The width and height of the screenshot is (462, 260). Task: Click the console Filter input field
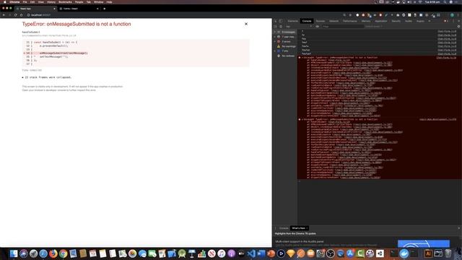pos(342,26)
